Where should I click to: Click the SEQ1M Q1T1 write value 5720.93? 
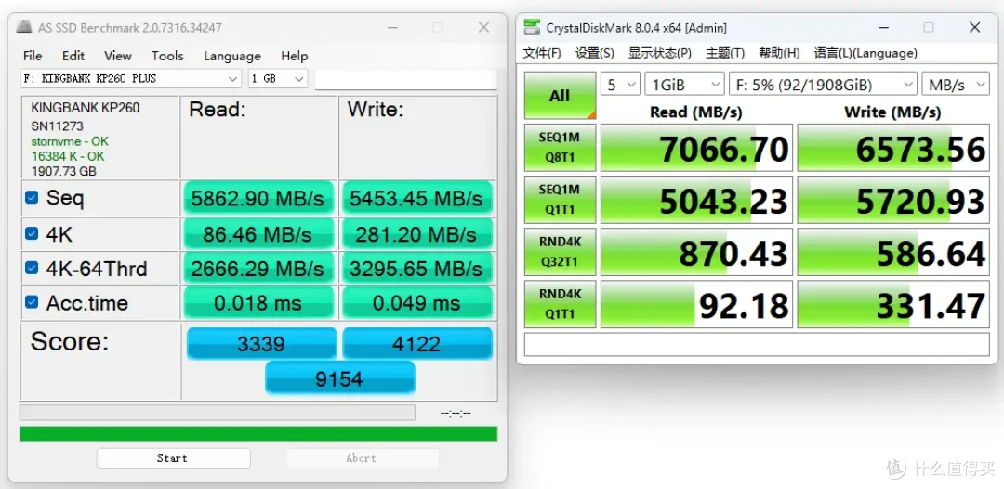[893, 199]
